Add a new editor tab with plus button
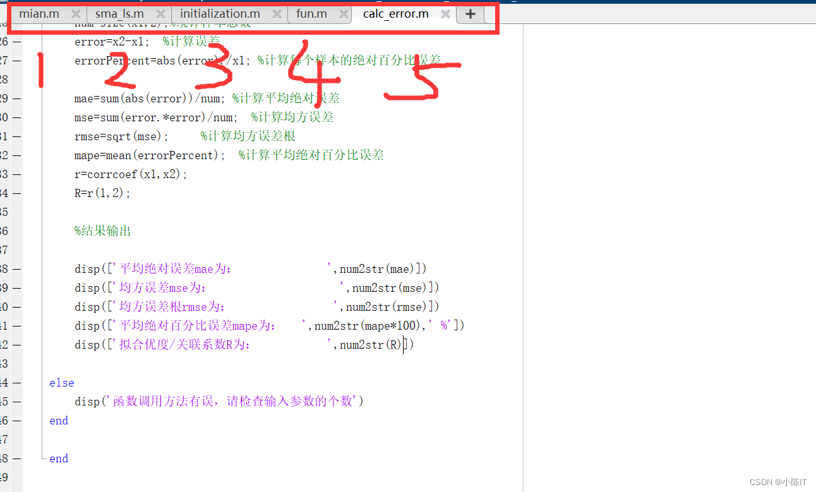This screenshot has width=816, height=492. [470, 14]
